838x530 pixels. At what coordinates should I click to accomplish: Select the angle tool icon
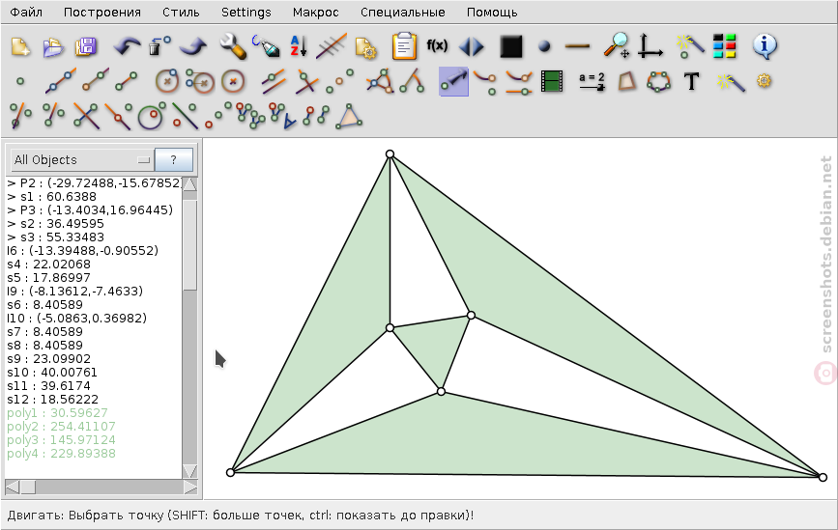tap(413, 82)
